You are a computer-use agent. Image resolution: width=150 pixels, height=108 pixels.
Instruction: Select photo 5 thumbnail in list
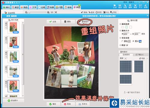pos(13,86)
